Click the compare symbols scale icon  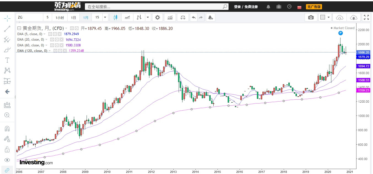click(183, 18)
